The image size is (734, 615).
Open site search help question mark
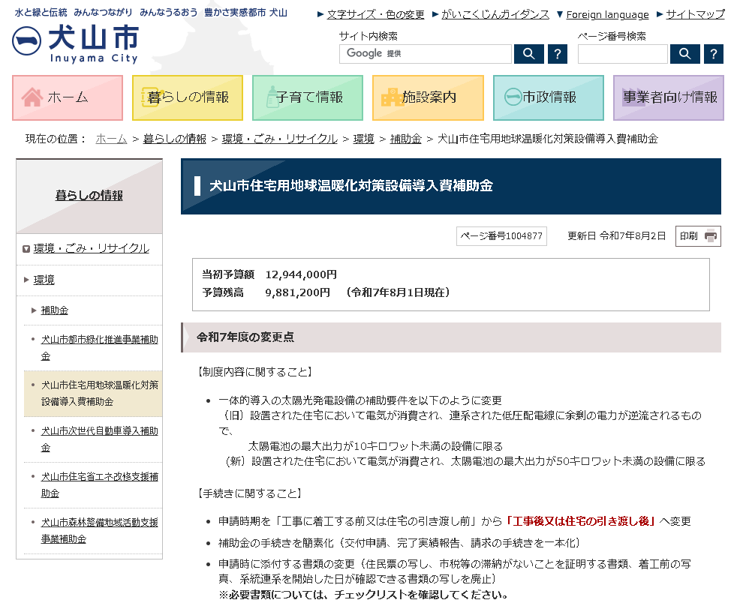point(557,54)
